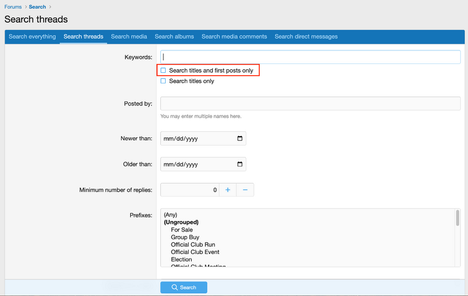The width and height of the screenshot is (468, 296).
Task: Focus the Keywords text field
Action: tap(311, 57)
